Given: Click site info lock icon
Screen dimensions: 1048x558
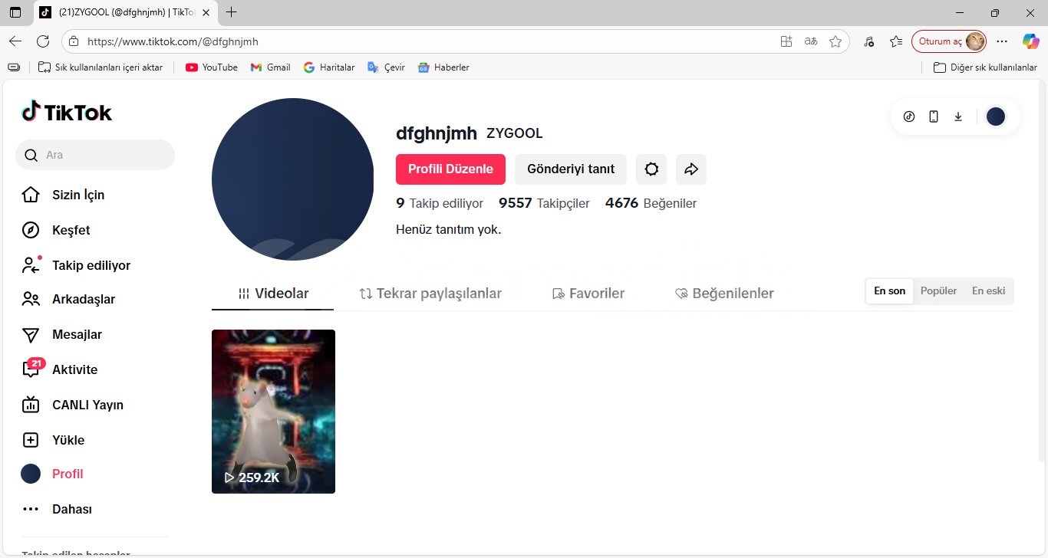Looking at the screenshot, I should pos(74,41).
